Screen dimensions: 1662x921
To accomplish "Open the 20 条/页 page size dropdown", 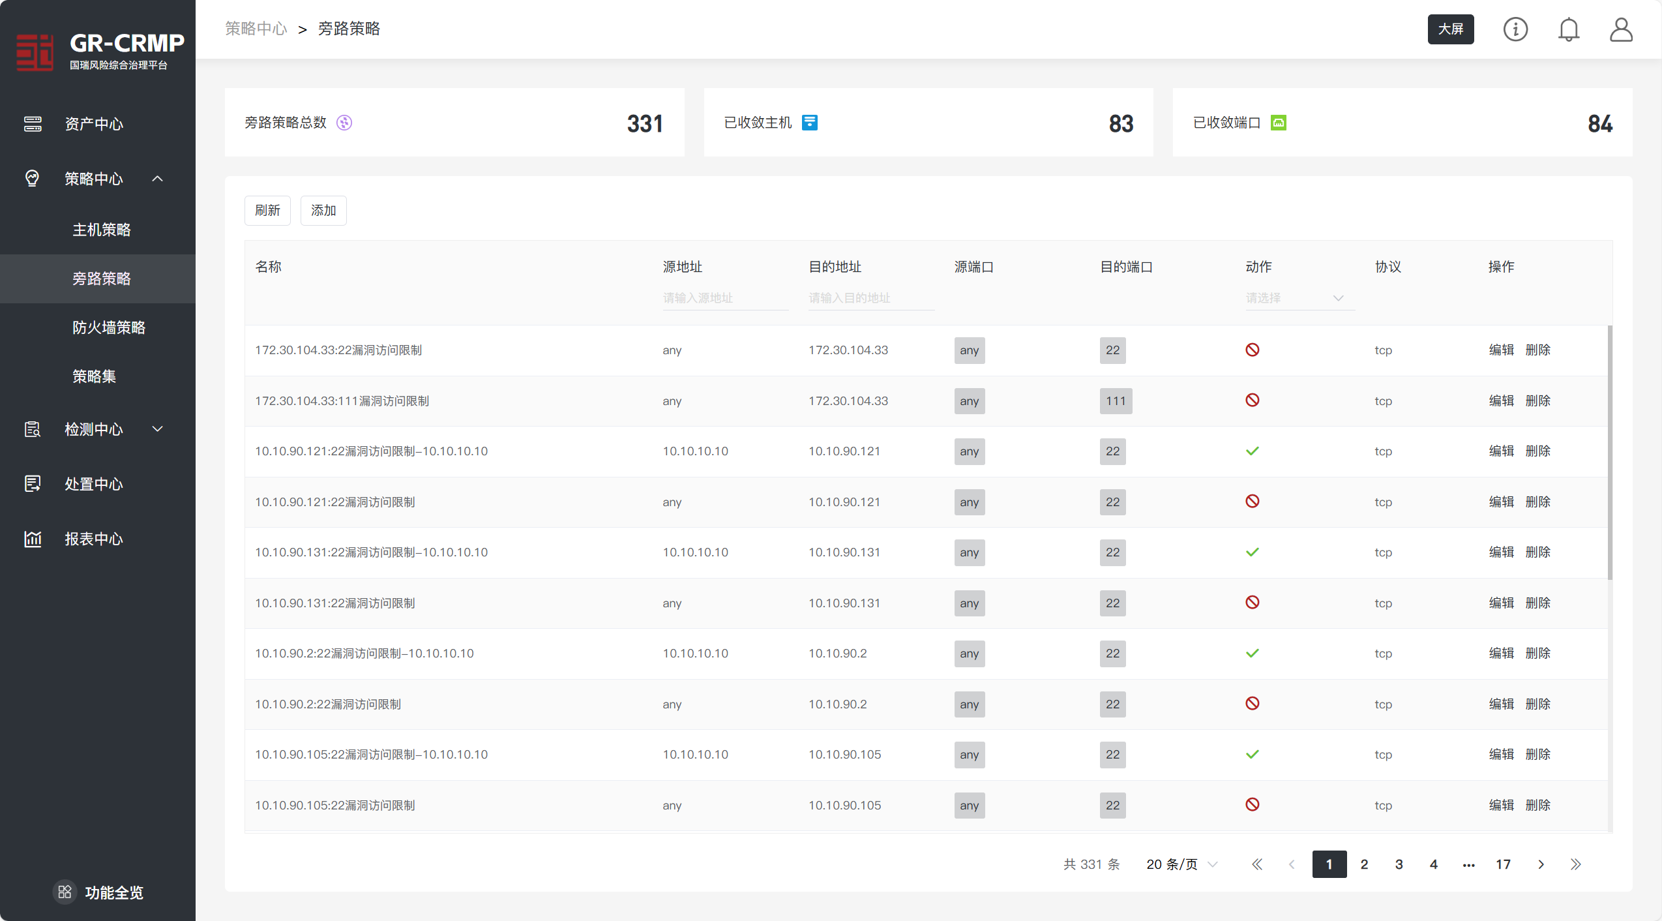I will [1181, 864].
